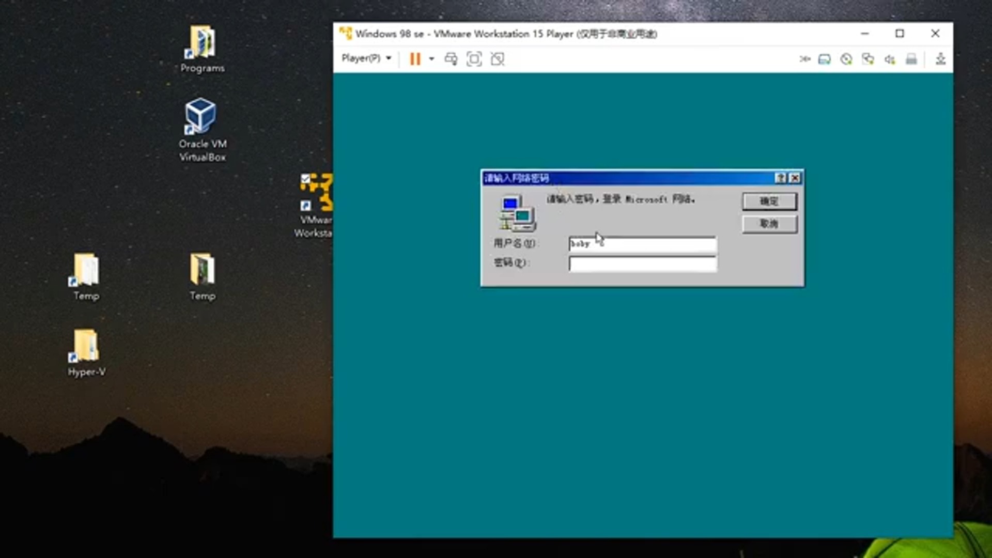Screen dimensions: 992x558
Task: Click the VMware icon in window title bar
Action: coord(346,34)
